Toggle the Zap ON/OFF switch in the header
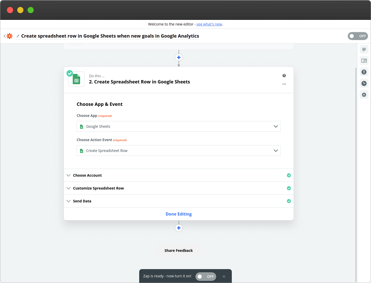Image resolution: width=371 pixels, height=283 pixels. tap(358, 36)
